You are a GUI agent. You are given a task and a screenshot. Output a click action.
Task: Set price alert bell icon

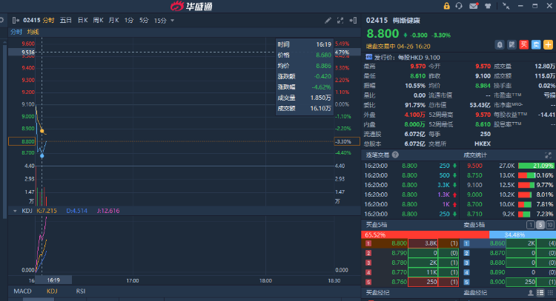pos(500,45)
